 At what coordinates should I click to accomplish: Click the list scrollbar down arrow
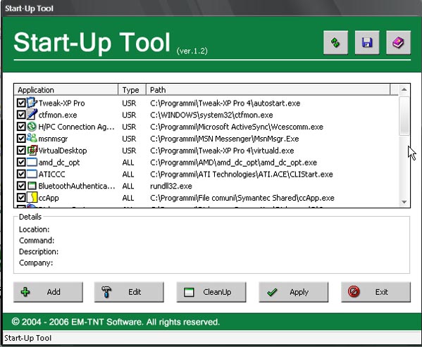[404, 202]
